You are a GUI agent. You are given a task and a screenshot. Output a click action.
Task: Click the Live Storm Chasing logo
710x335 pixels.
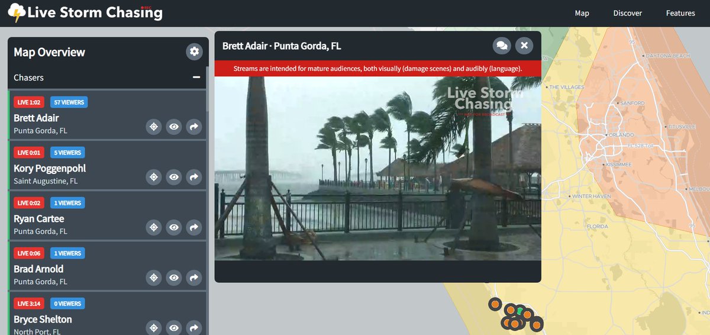point(85,12)
